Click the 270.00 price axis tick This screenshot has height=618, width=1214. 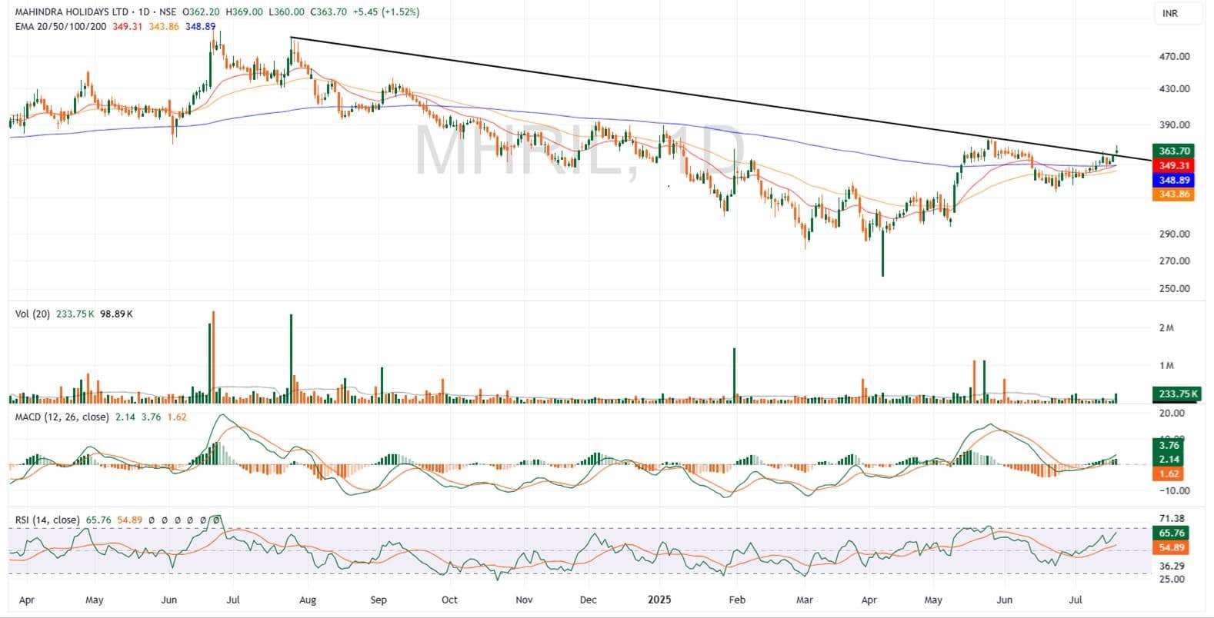[1174, 261]
